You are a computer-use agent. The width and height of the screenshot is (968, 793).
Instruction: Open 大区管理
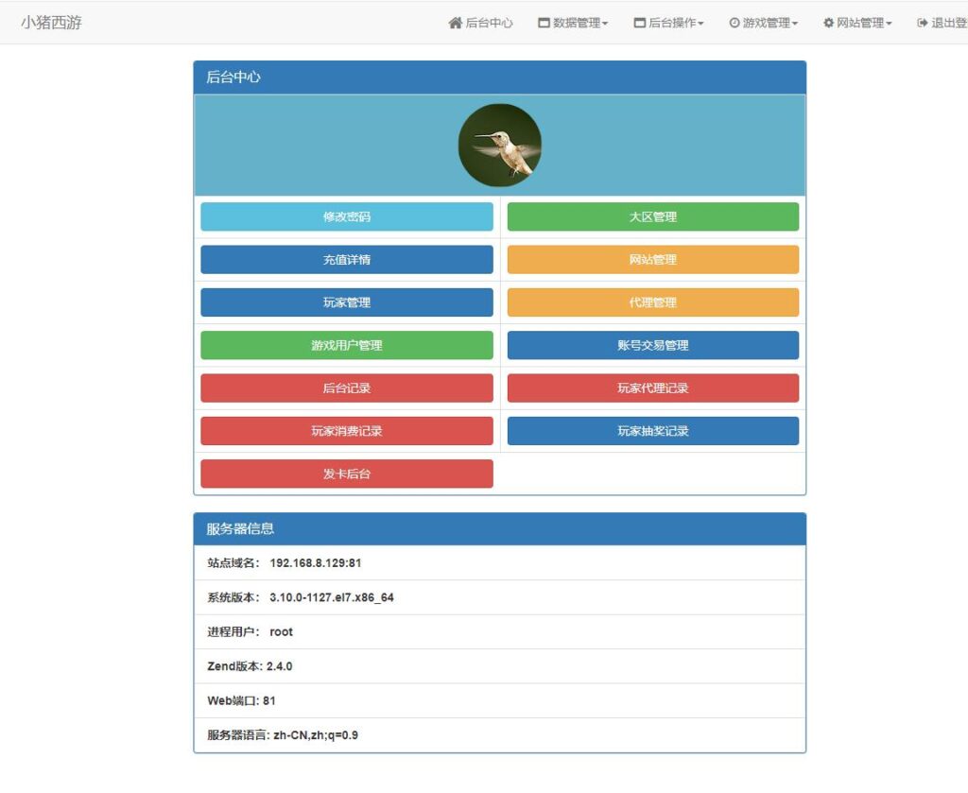(x=652, y=216)
